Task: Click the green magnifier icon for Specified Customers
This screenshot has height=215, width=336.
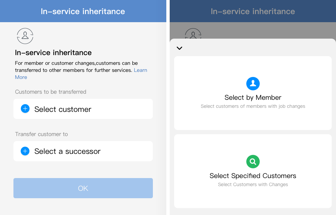Action: pos(253,162)
